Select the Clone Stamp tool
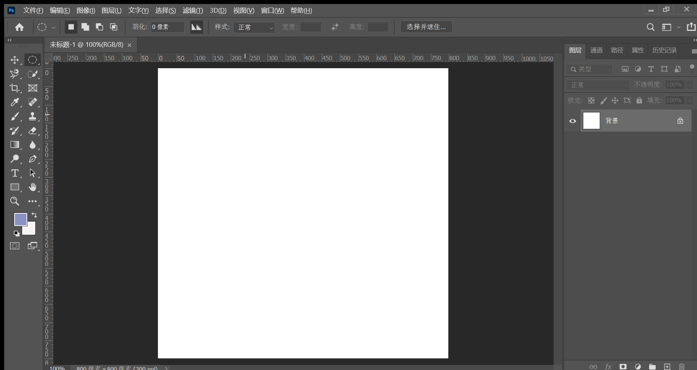The image size is (697, 370). [33, 116]
